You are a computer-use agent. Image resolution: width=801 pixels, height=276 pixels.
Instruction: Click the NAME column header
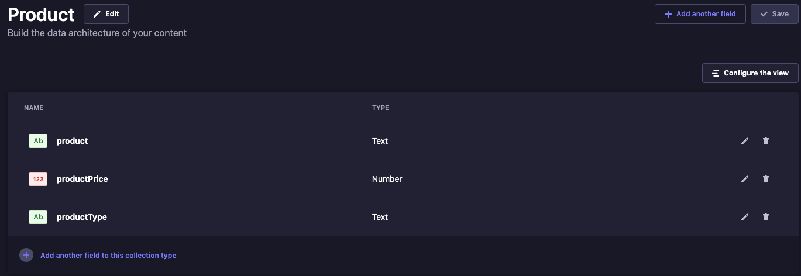(33, 108)
